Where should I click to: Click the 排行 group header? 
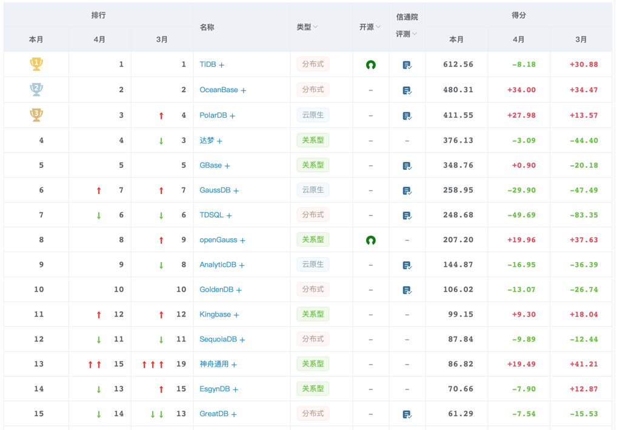[x=98, y=15]
